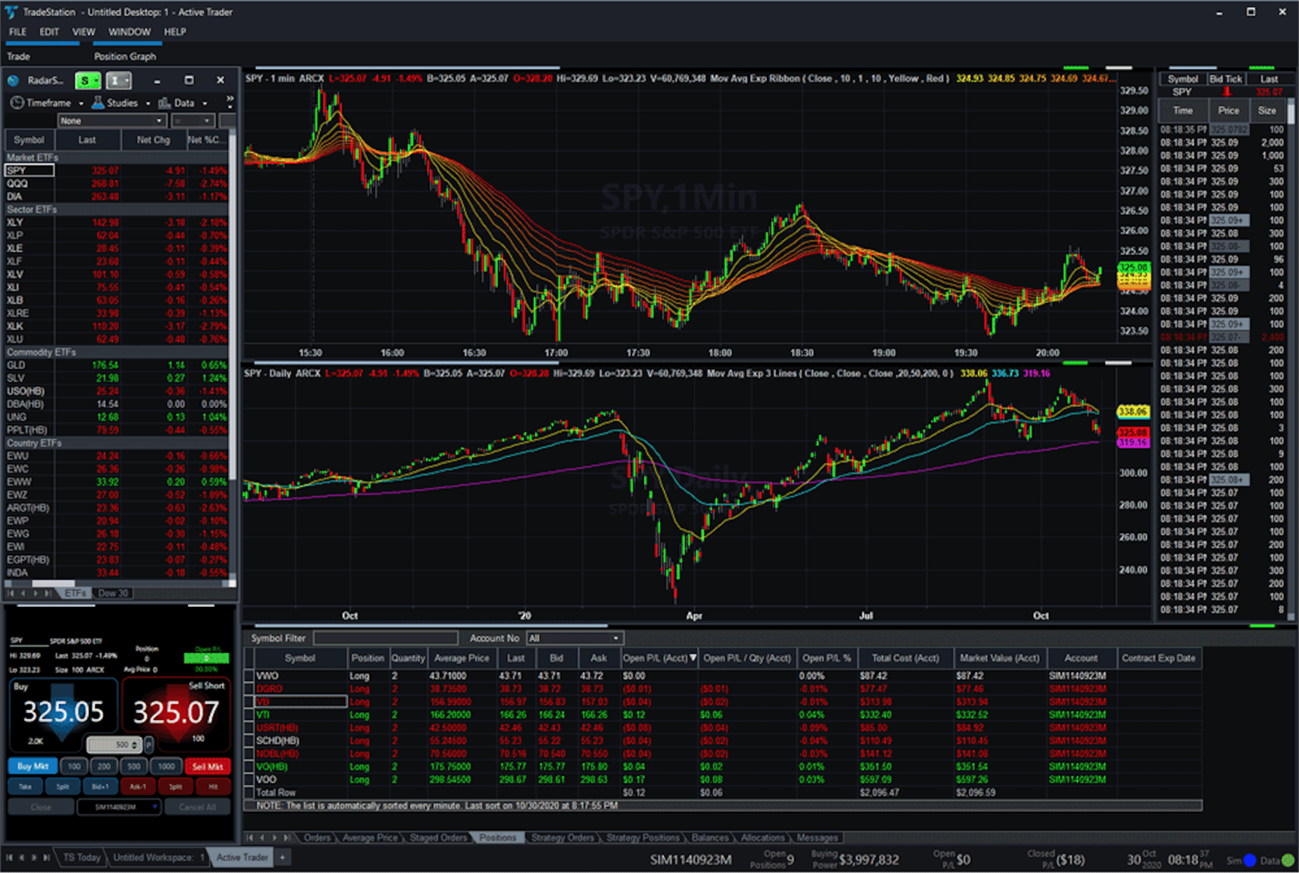Viewport: 1299px width, 873px height.
Task: Open the None filter combo box
Action: point(112,121)
